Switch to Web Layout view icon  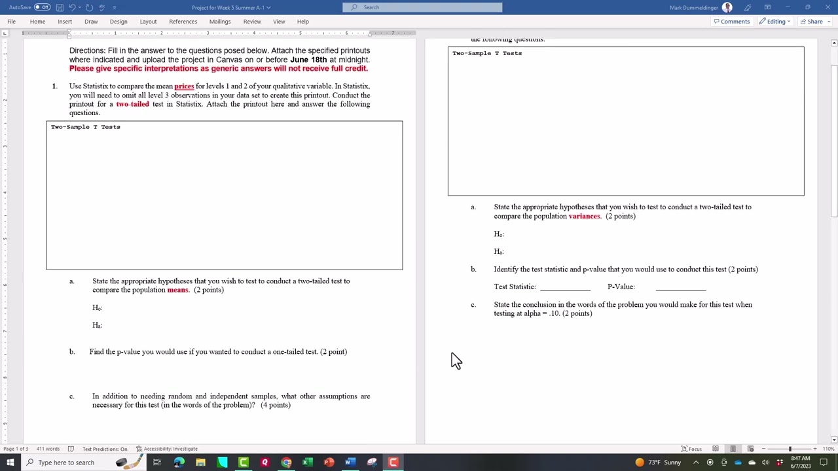(750, 449)
